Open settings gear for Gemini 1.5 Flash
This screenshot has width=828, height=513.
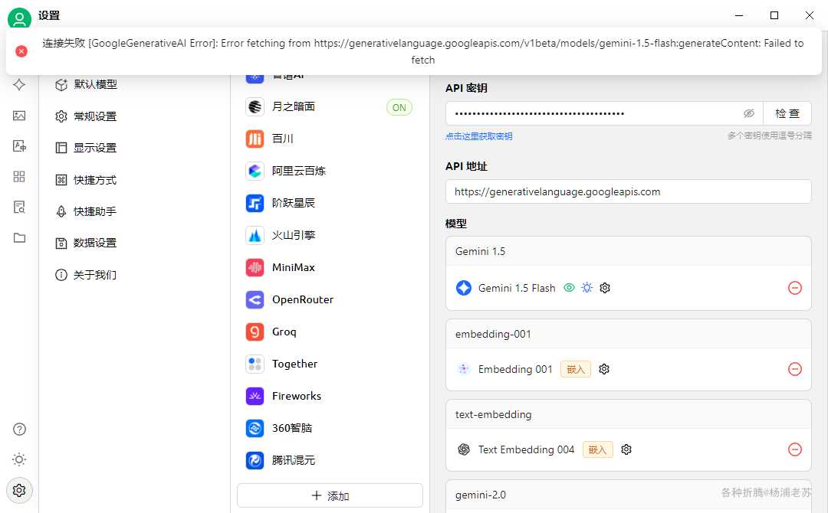tap(605, 288)
